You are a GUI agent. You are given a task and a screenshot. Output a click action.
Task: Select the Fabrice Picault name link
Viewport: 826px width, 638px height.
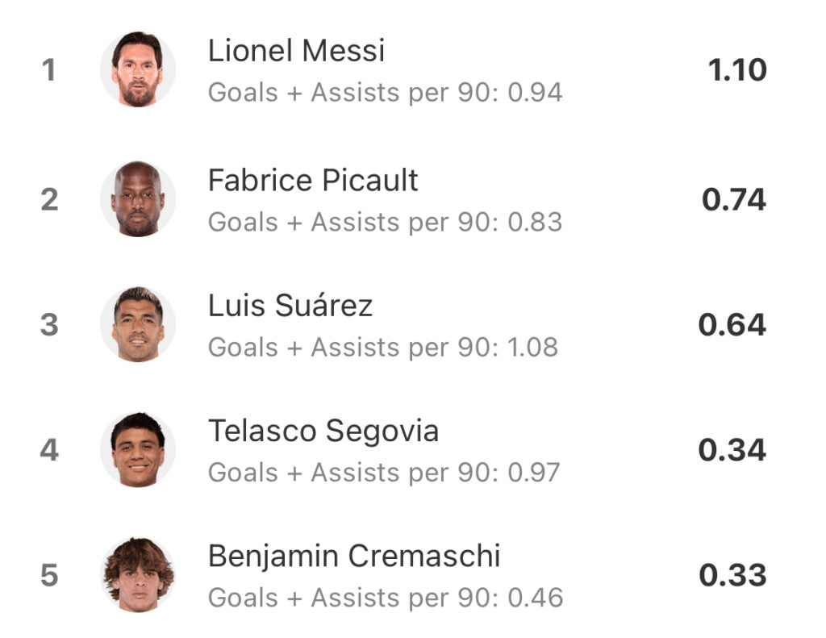tap(313, 180)
